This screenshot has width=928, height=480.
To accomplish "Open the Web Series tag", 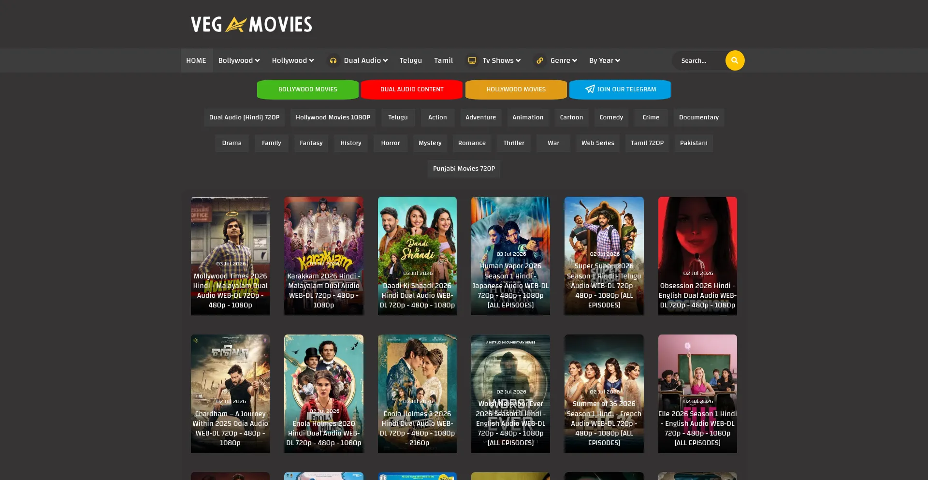I will pyautogui.click(x=597, y=143).
